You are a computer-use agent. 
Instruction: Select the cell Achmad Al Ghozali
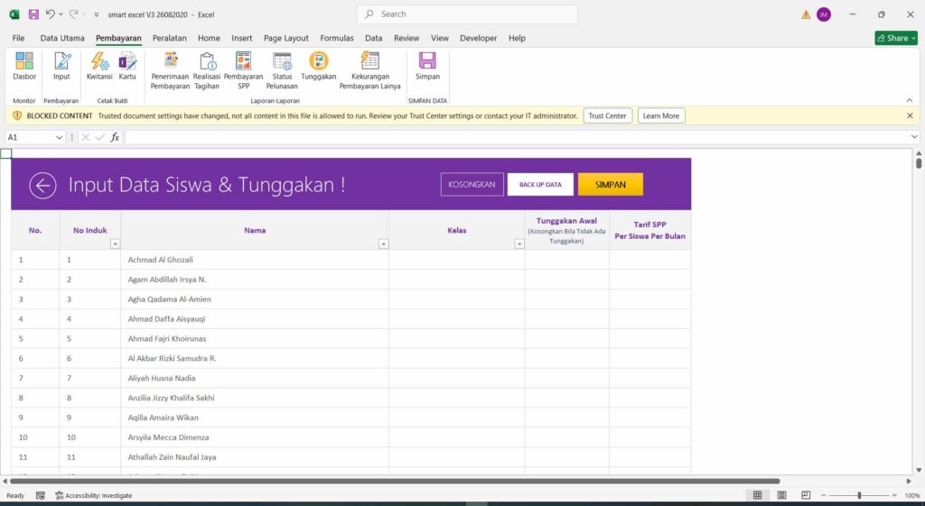click(x=255, y=260)
